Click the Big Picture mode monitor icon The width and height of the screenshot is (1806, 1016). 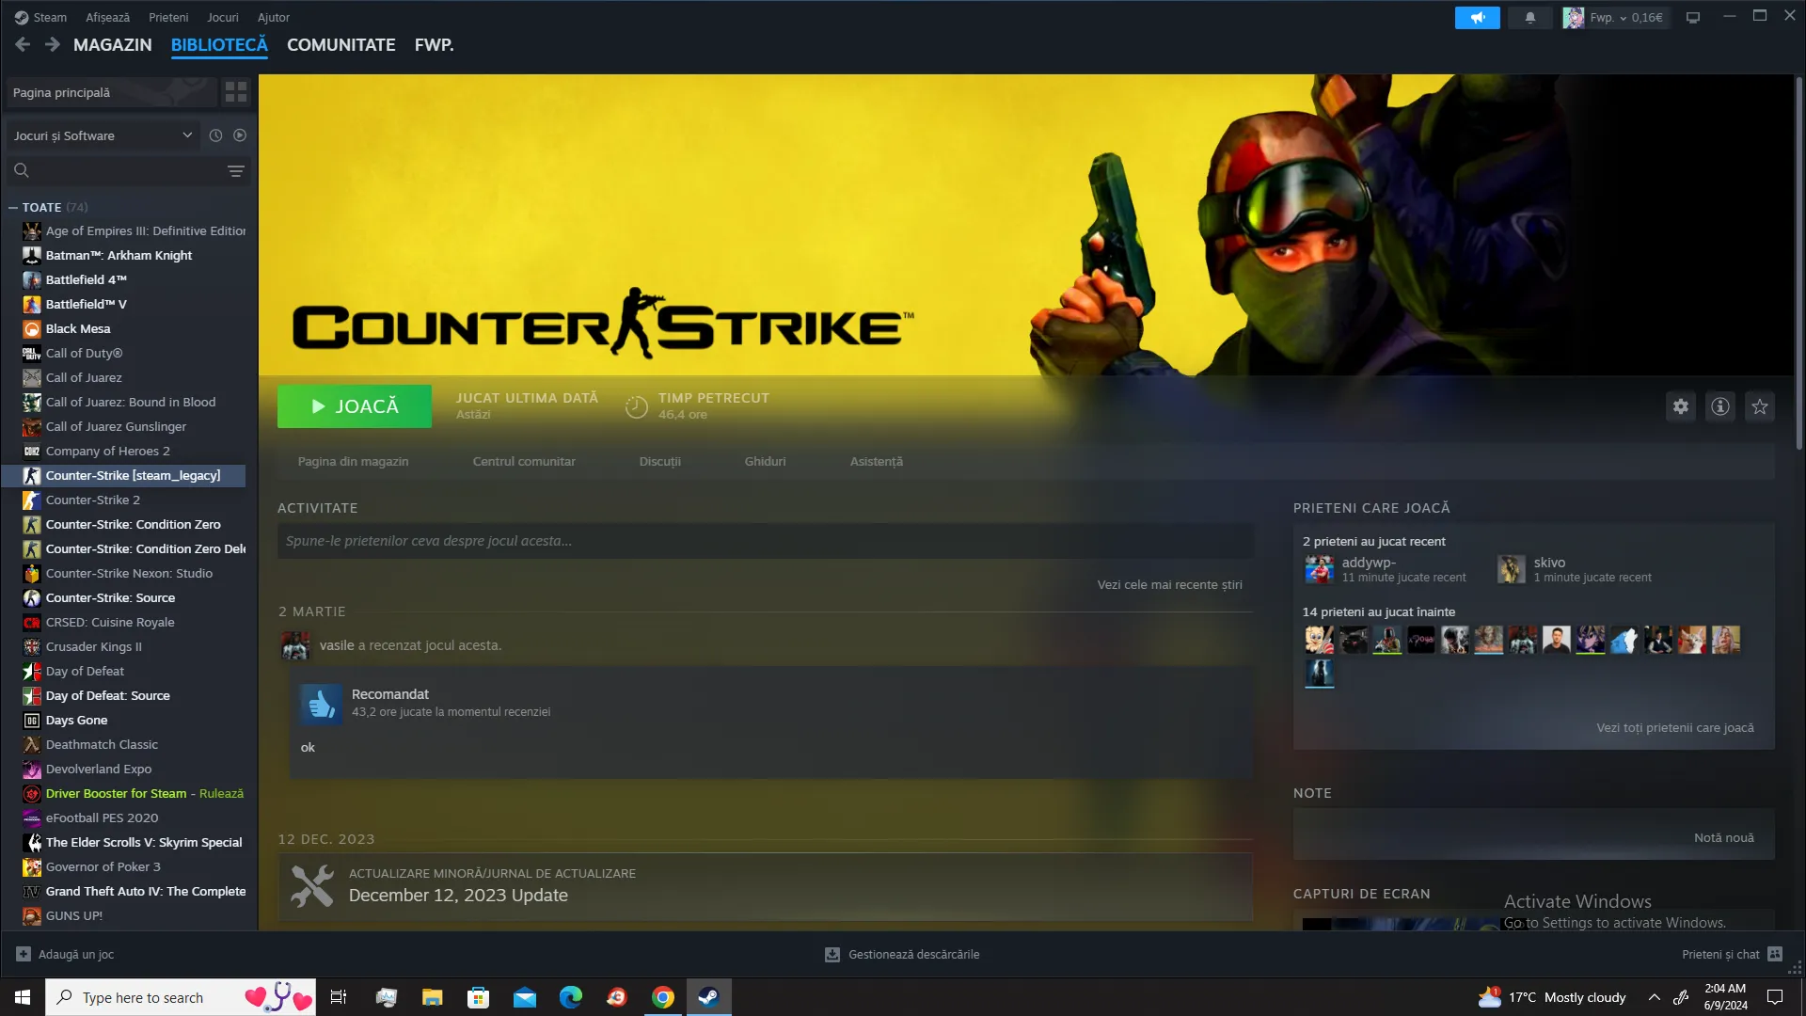[1693, 17]
